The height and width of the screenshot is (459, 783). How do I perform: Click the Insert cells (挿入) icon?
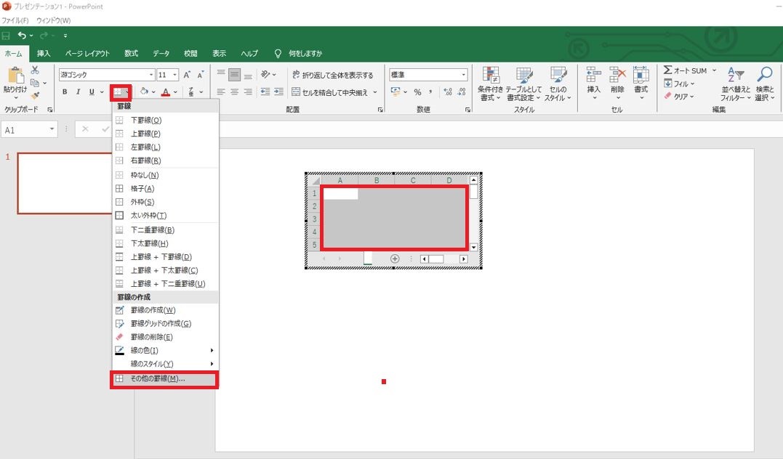tap(594, 75)
